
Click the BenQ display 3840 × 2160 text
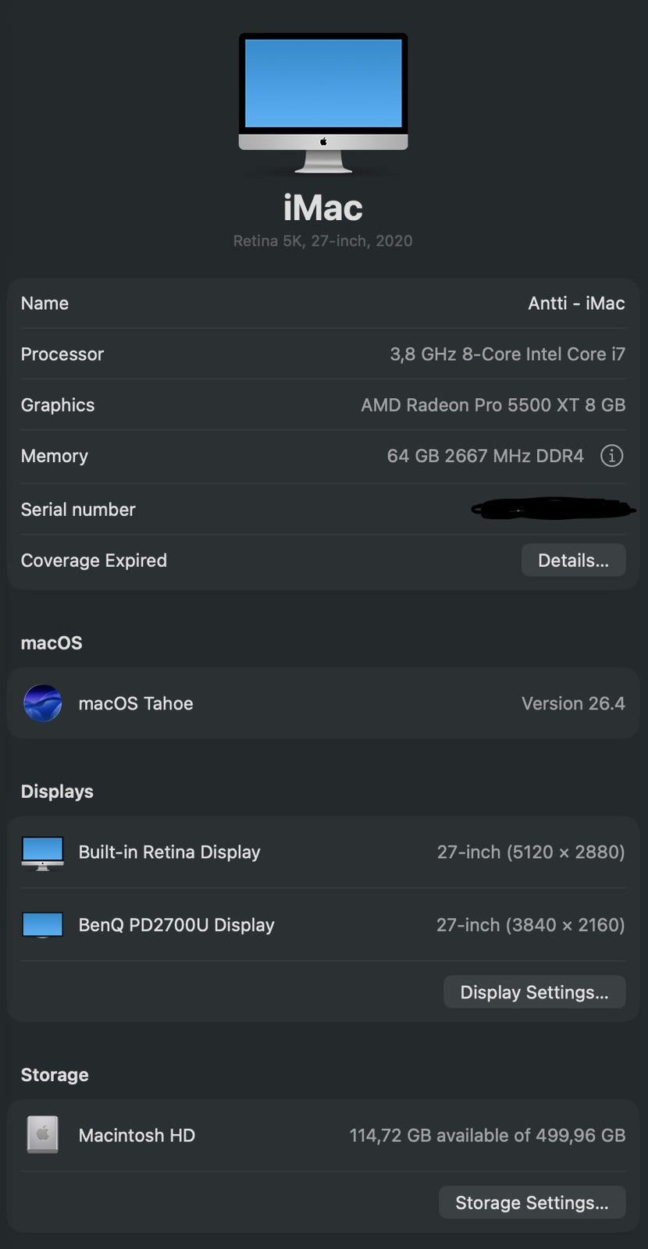pyautogui.click(x=530, y=925)
